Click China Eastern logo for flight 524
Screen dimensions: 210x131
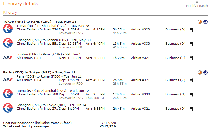8,29
